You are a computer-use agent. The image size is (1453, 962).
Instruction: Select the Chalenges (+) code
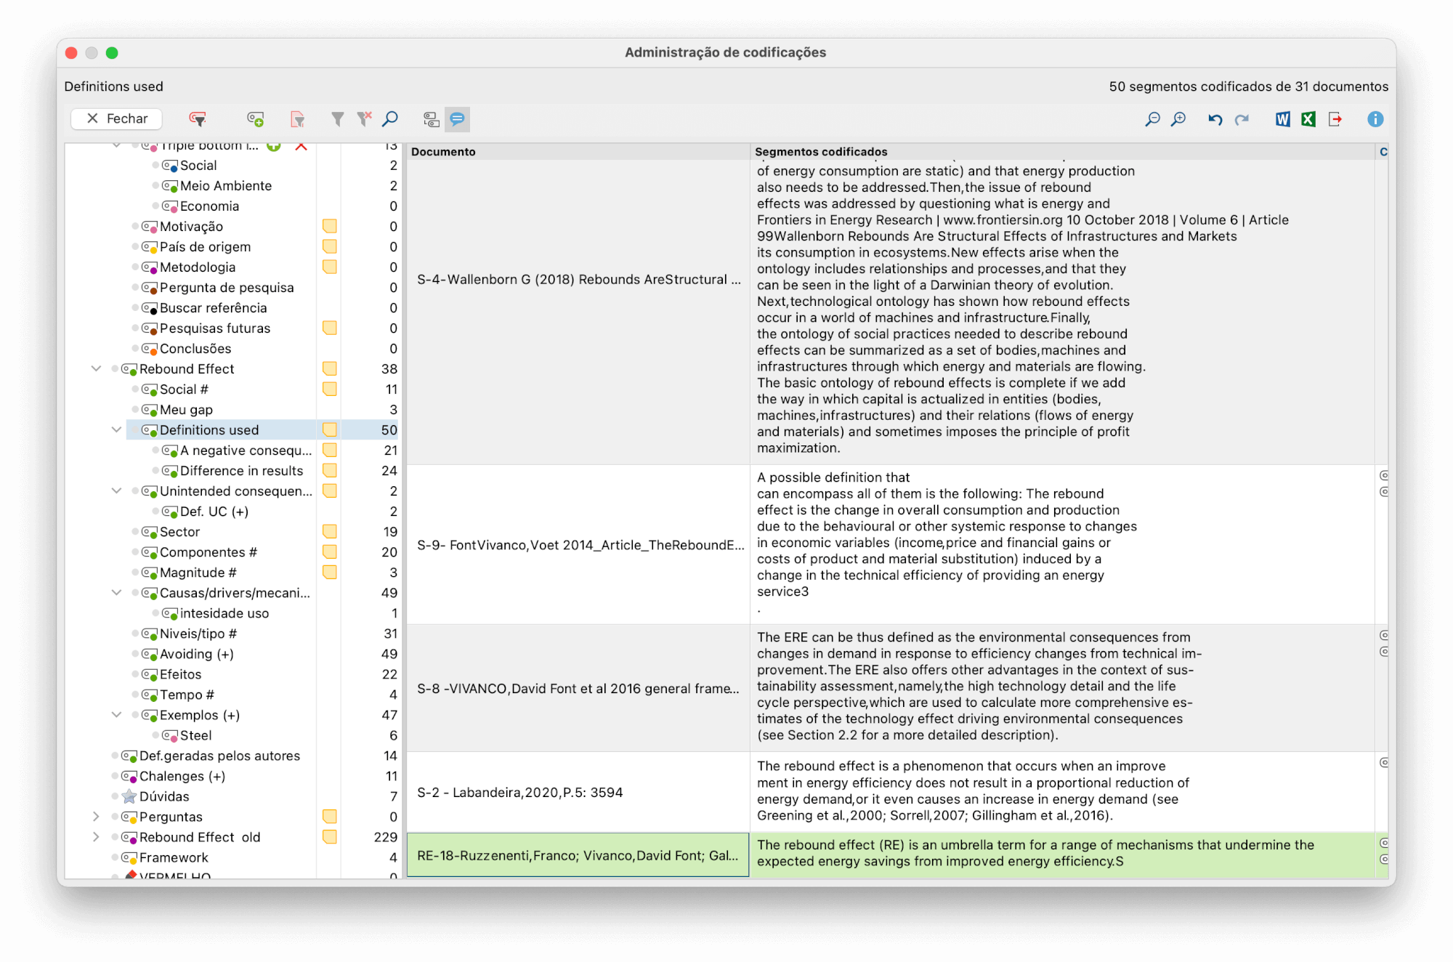tap(182, 775)
